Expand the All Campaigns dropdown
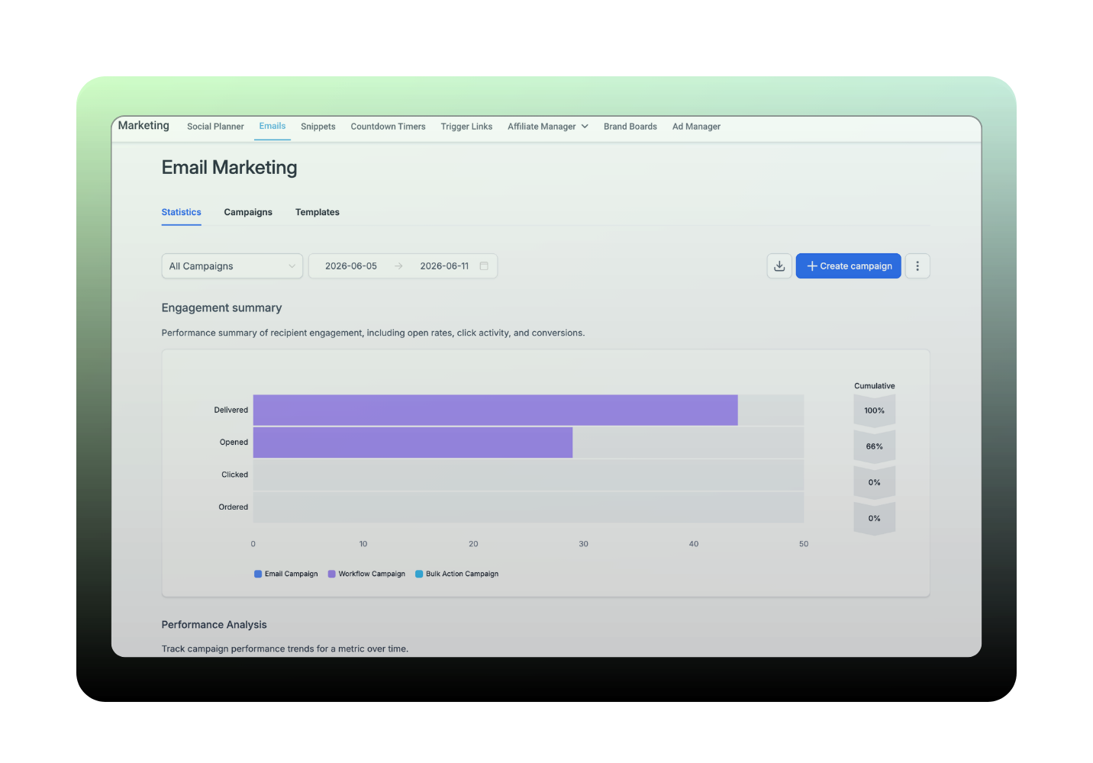1093x763 pixels. [232, 266]
